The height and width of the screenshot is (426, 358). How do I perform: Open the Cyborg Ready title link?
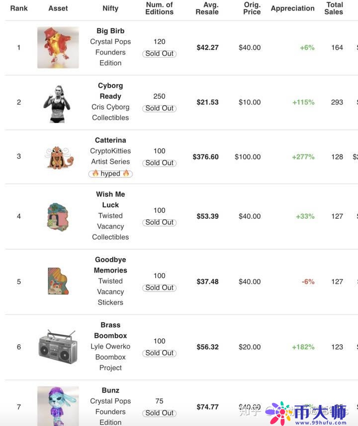[110, 91]
